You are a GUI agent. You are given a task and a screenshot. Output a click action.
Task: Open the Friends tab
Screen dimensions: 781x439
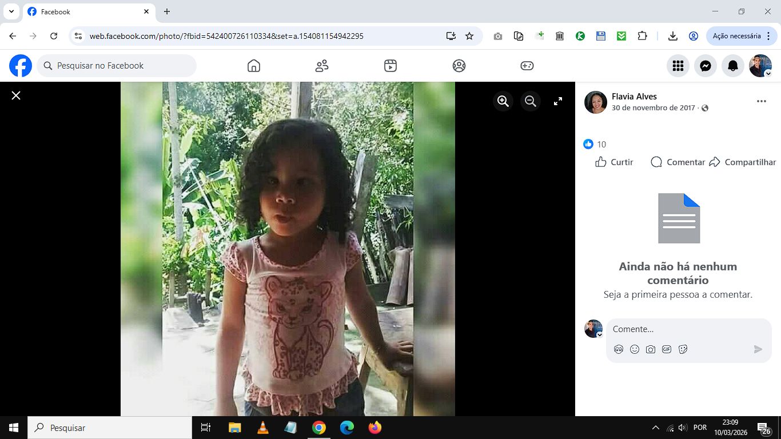click(322, 66)
